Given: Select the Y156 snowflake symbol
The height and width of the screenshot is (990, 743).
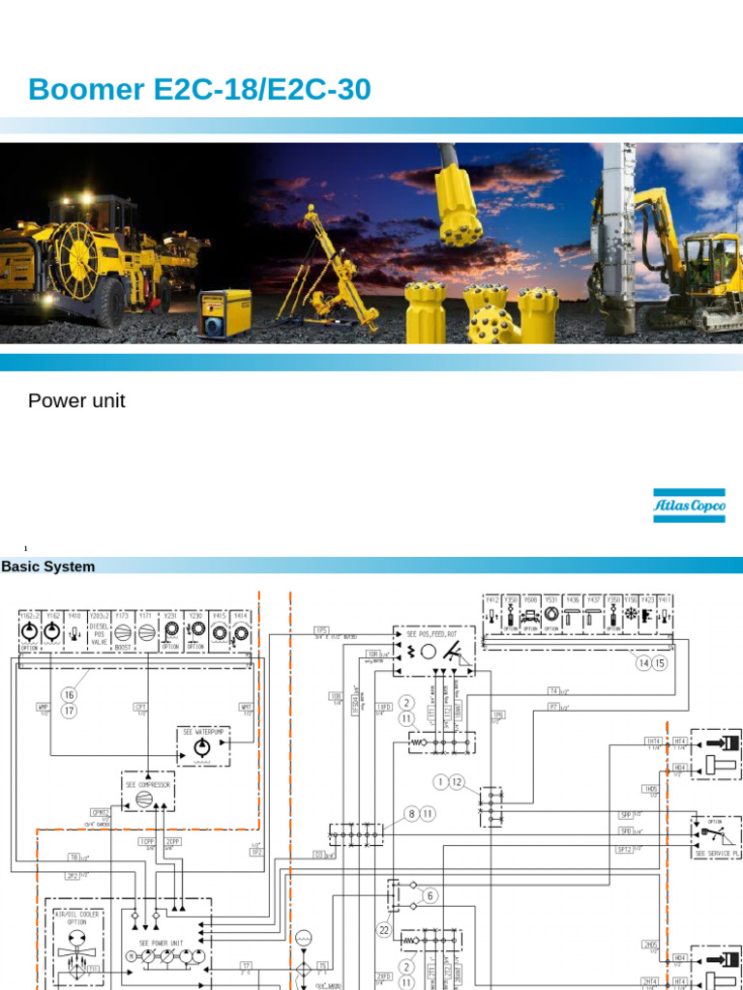Looking at the screenshot, I should click(631, 615).
